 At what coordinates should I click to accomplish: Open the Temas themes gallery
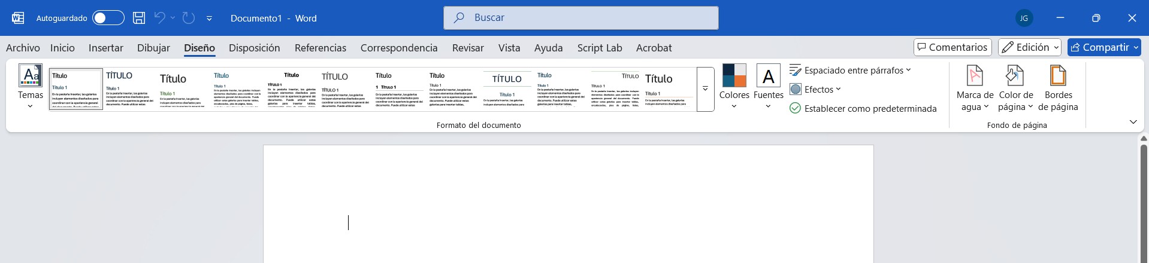[x=30, y=87]
